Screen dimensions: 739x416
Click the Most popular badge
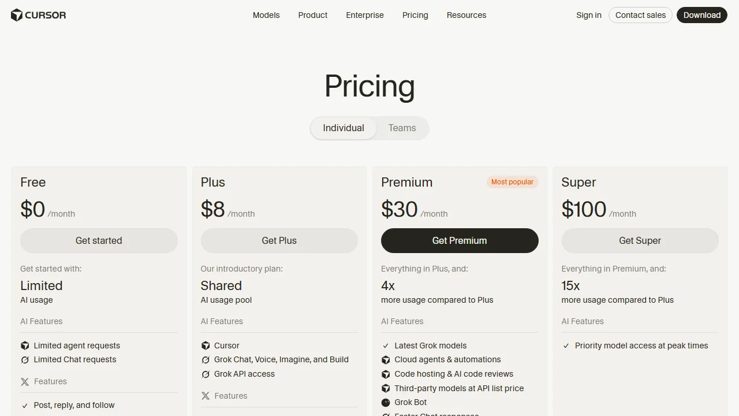512,182
